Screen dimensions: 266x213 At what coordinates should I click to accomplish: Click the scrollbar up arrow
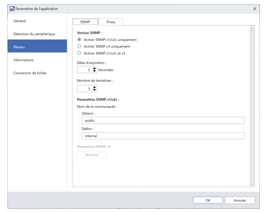point(252,28)
